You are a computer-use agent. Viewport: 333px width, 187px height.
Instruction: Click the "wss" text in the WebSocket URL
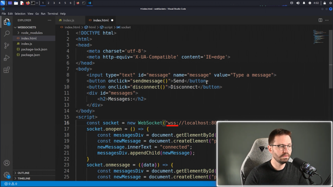point(172,123)
